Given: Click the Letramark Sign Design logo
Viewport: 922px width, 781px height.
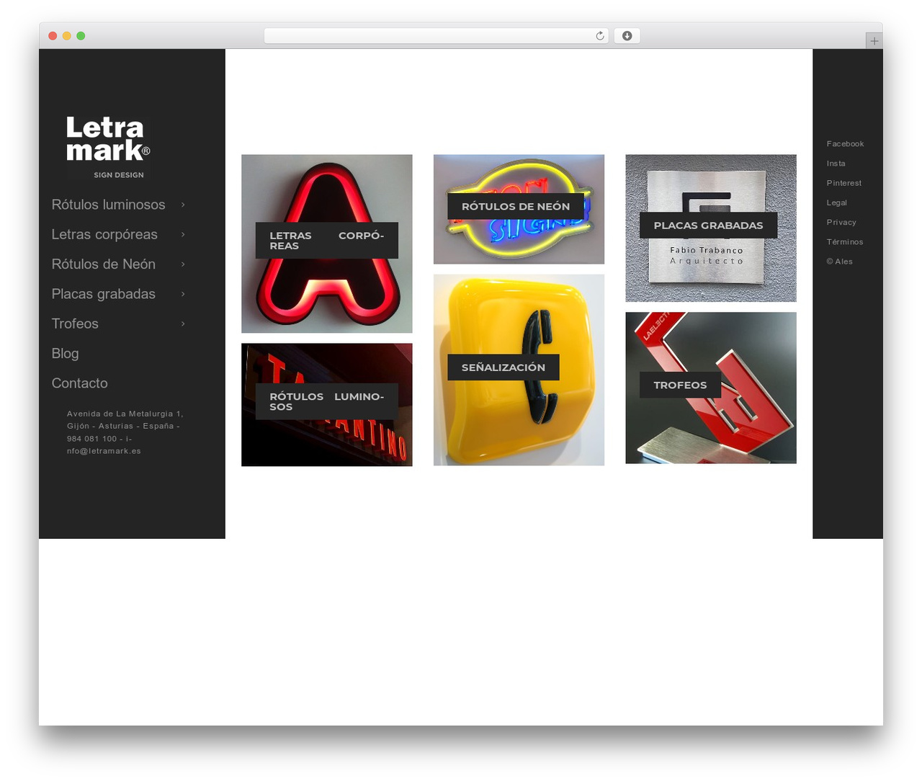Looking at the screenshot, I should [x=108, y=148].
